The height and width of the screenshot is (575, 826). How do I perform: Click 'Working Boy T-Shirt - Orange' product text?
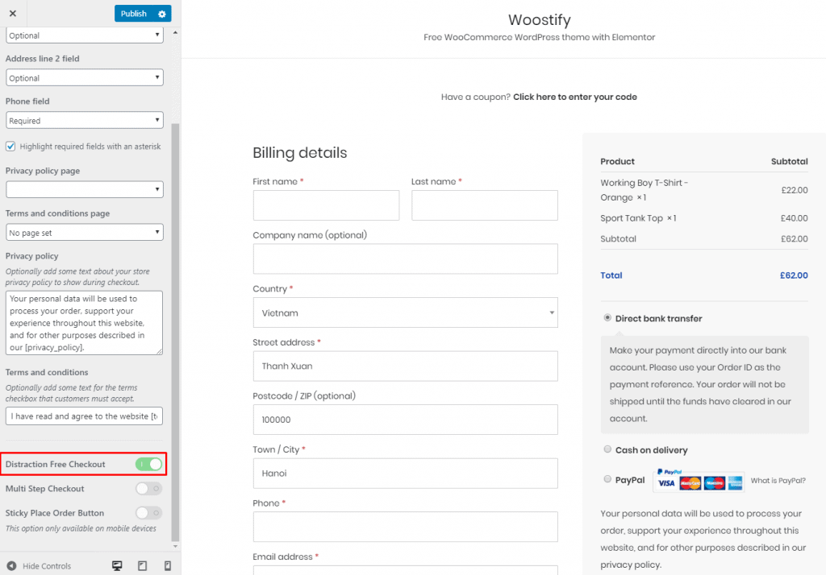644,190
